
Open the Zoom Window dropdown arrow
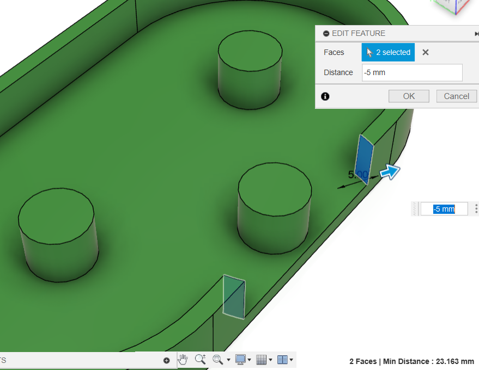[228, 360]
